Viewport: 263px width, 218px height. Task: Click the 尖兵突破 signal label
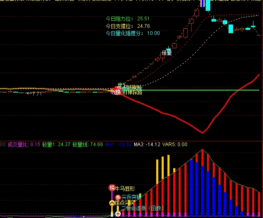click(131, 197)
